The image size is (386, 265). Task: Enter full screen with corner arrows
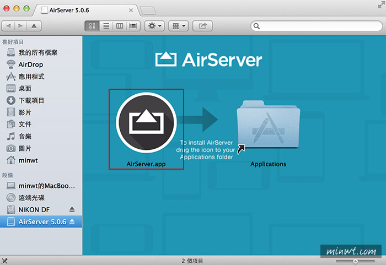tap(381, 4)
